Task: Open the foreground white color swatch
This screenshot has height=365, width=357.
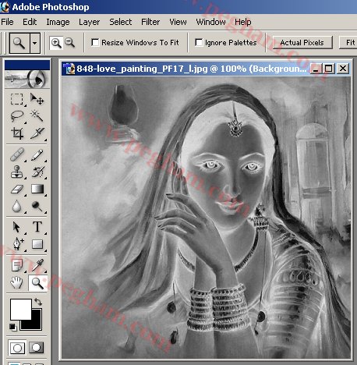Action: tap(21, 309)
